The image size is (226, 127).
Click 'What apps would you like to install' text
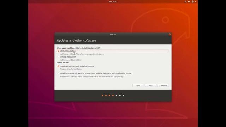coord(78,48)
